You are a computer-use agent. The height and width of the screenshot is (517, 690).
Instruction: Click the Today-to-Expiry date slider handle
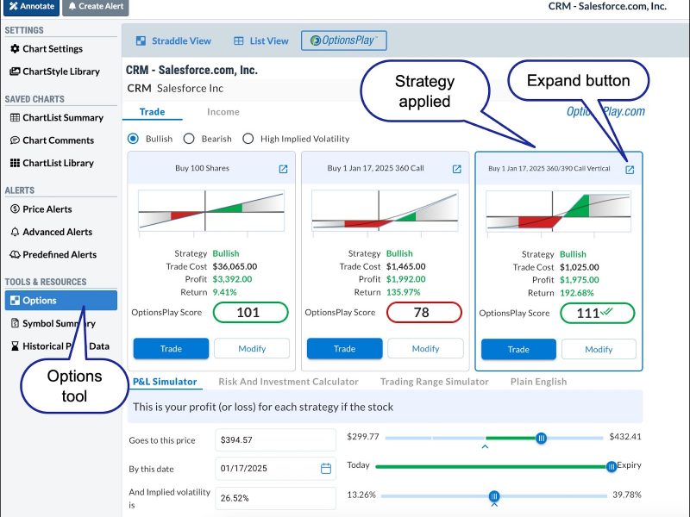pyautogui.click(x=612, y=467)
